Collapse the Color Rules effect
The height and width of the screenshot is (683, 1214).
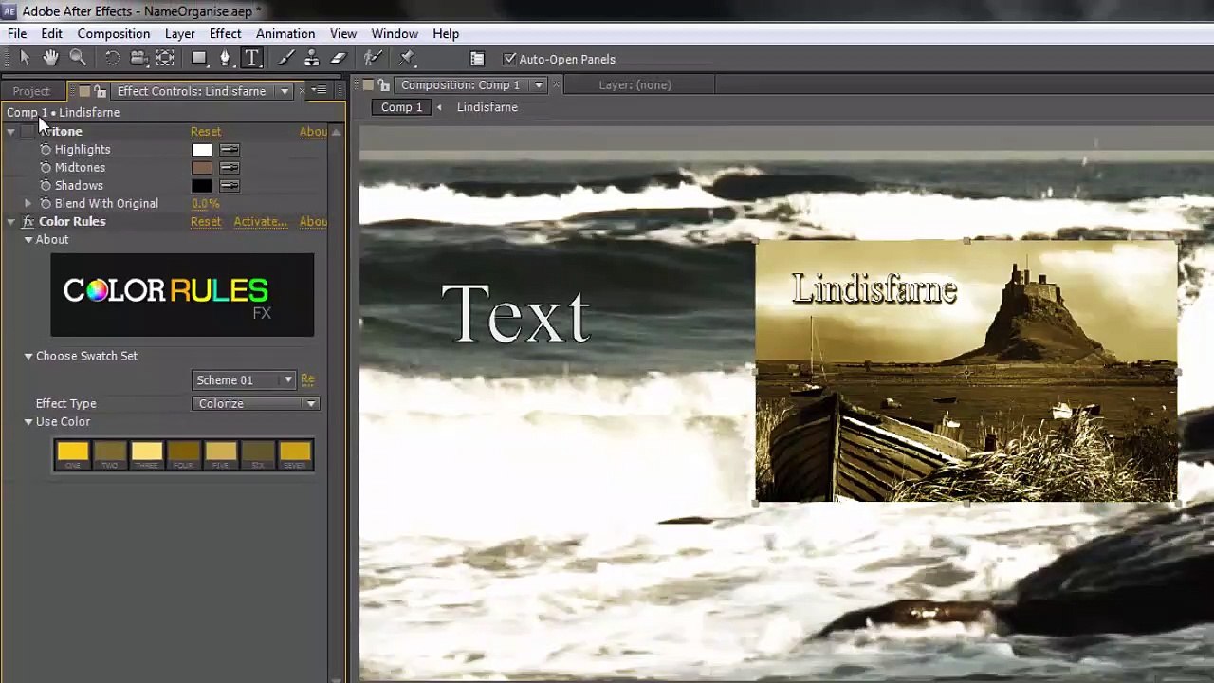click(x=10, y=222)
